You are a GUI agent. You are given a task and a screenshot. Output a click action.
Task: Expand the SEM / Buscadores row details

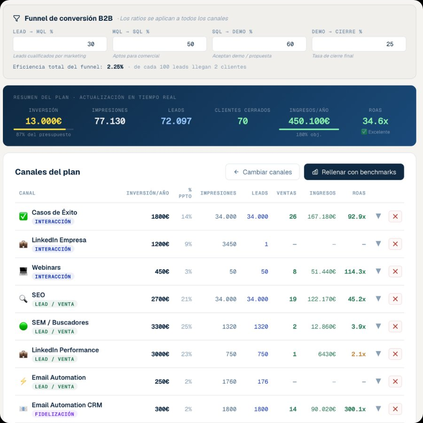pos(378,326)
